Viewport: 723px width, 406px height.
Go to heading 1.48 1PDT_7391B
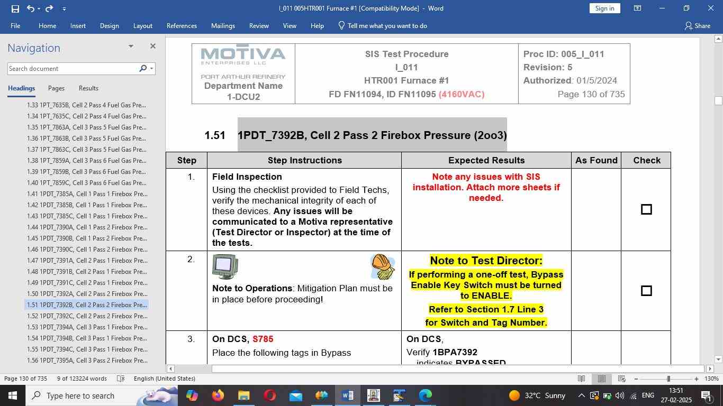[87, 272]
